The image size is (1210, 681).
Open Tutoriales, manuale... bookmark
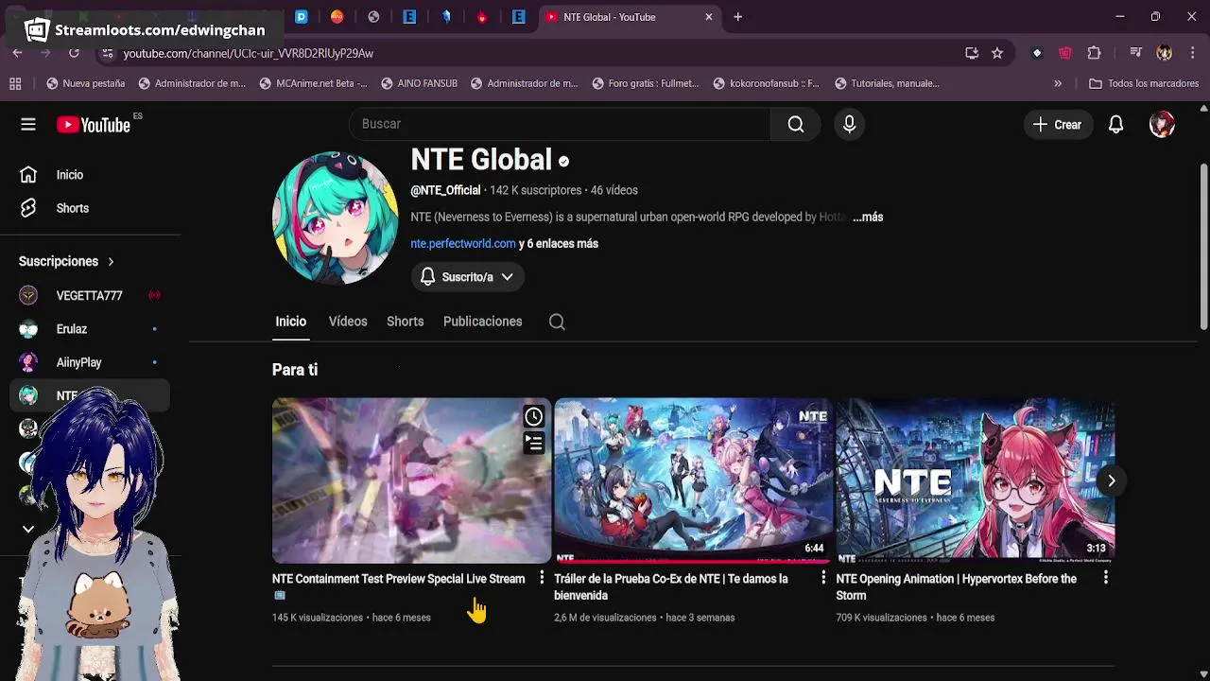pyautogui.click(x=887, y=83)
